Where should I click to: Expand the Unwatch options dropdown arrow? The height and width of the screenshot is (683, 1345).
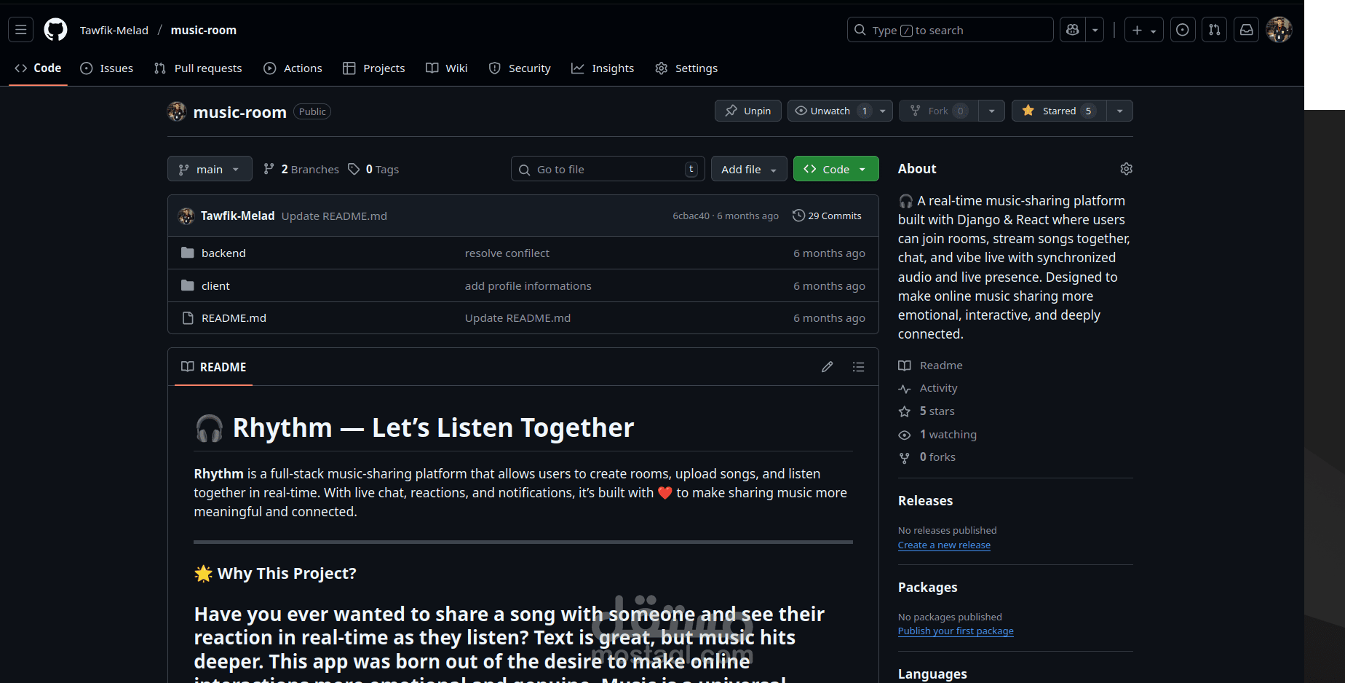(x=883, y=111)
